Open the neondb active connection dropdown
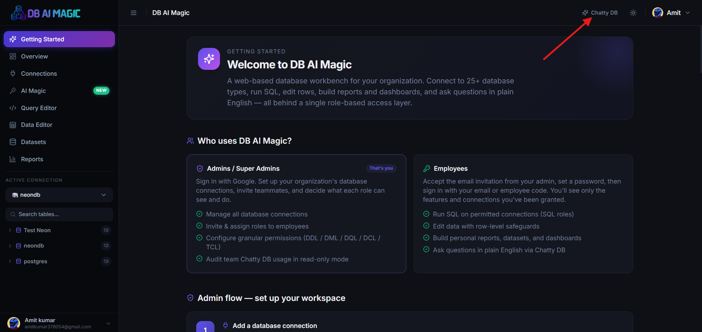 [59, 195]
